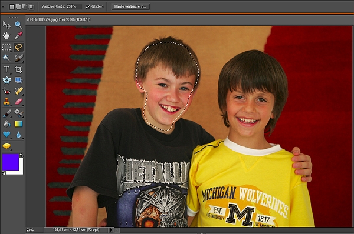Swap foreground and background colors
Image resolution: width=354 pixels, height=234 pixels.
point(21,155)
